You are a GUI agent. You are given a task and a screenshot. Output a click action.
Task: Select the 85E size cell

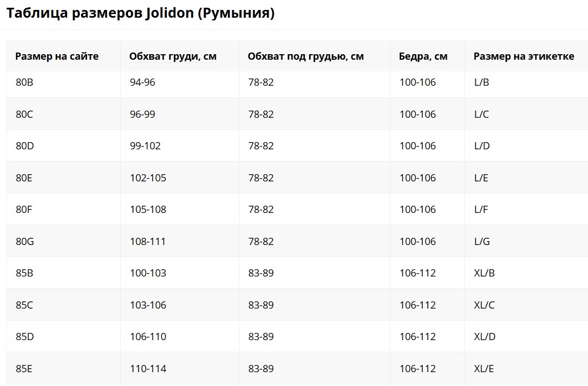tap(25, 369)
